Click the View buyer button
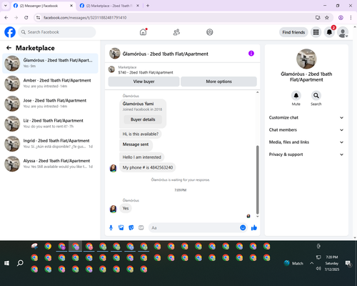 tap(144, 82)
